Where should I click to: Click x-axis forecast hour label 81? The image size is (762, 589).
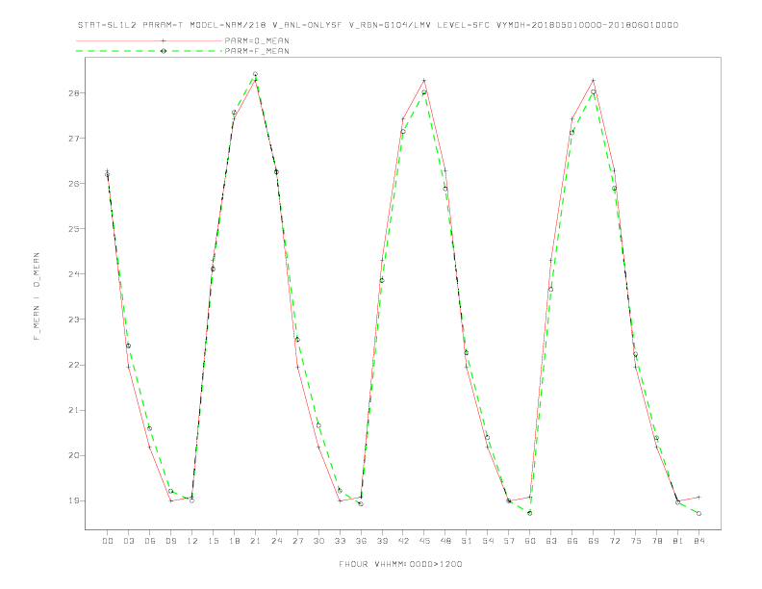pos(678,541)
